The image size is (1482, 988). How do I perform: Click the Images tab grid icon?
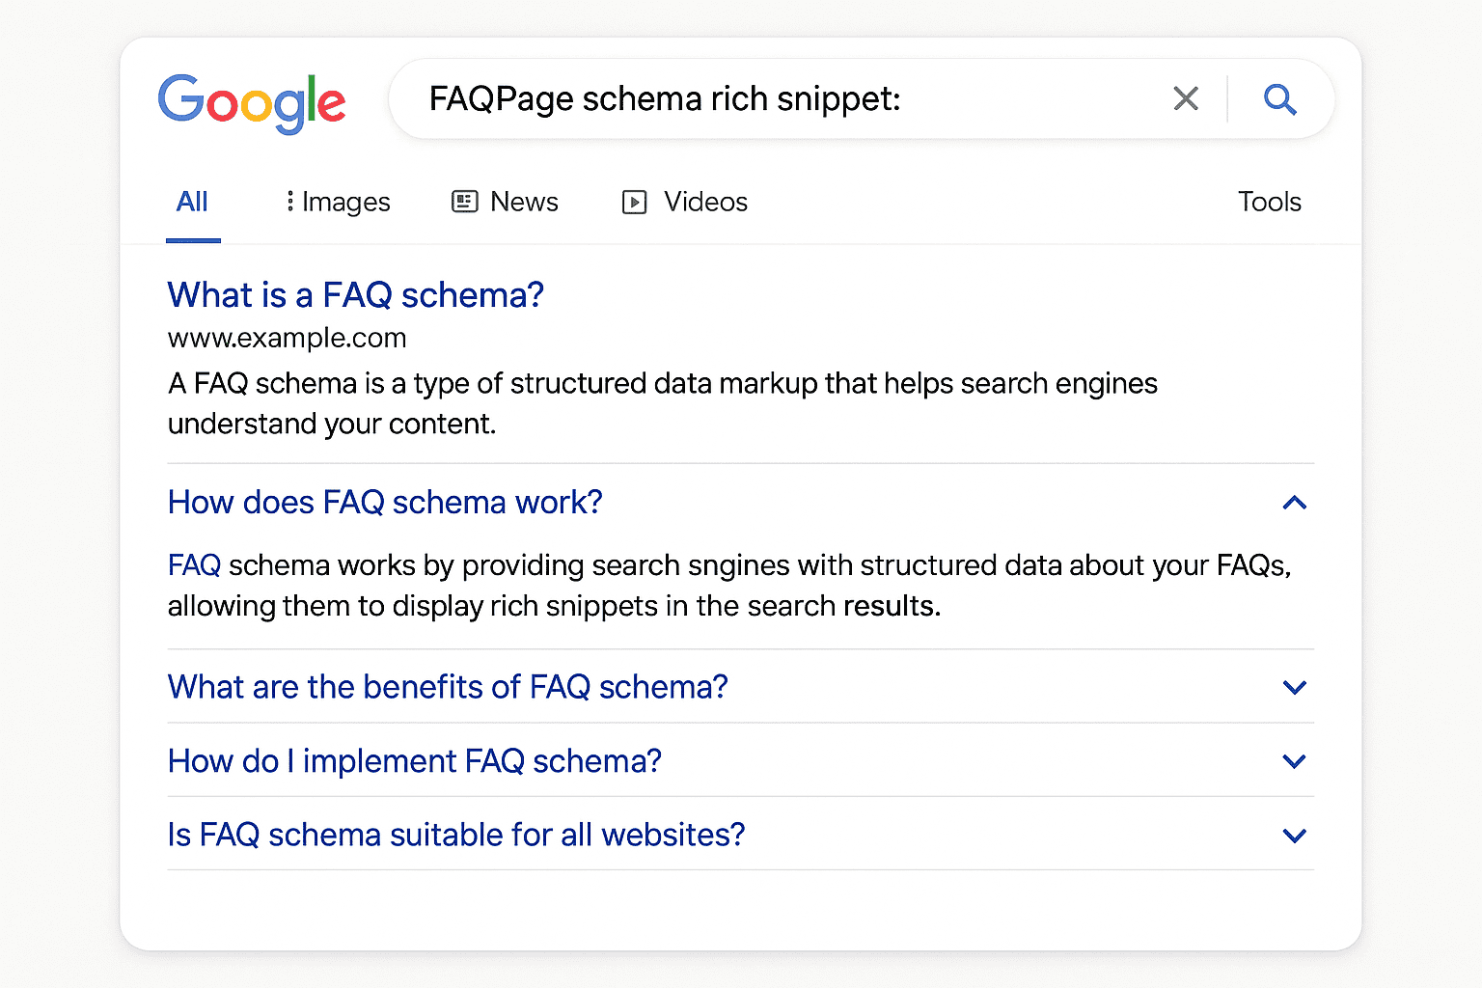click(290, 202)
